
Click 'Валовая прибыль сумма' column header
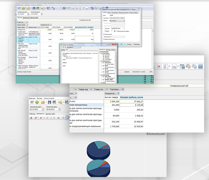click(x=132, y=97)
